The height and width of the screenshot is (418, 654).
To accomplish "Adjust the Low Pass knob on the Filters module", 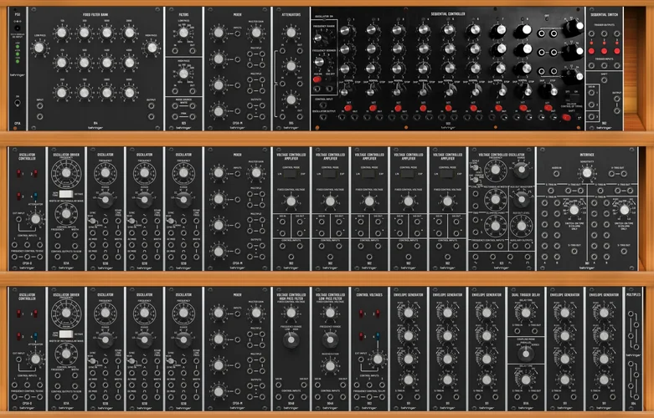I will [183, 33].
